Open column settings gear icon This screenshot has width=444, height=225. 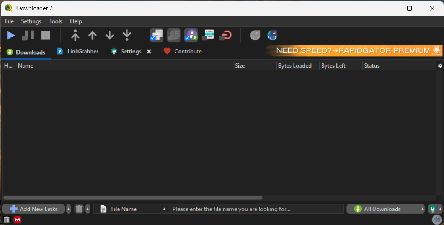tap(440, 66)
